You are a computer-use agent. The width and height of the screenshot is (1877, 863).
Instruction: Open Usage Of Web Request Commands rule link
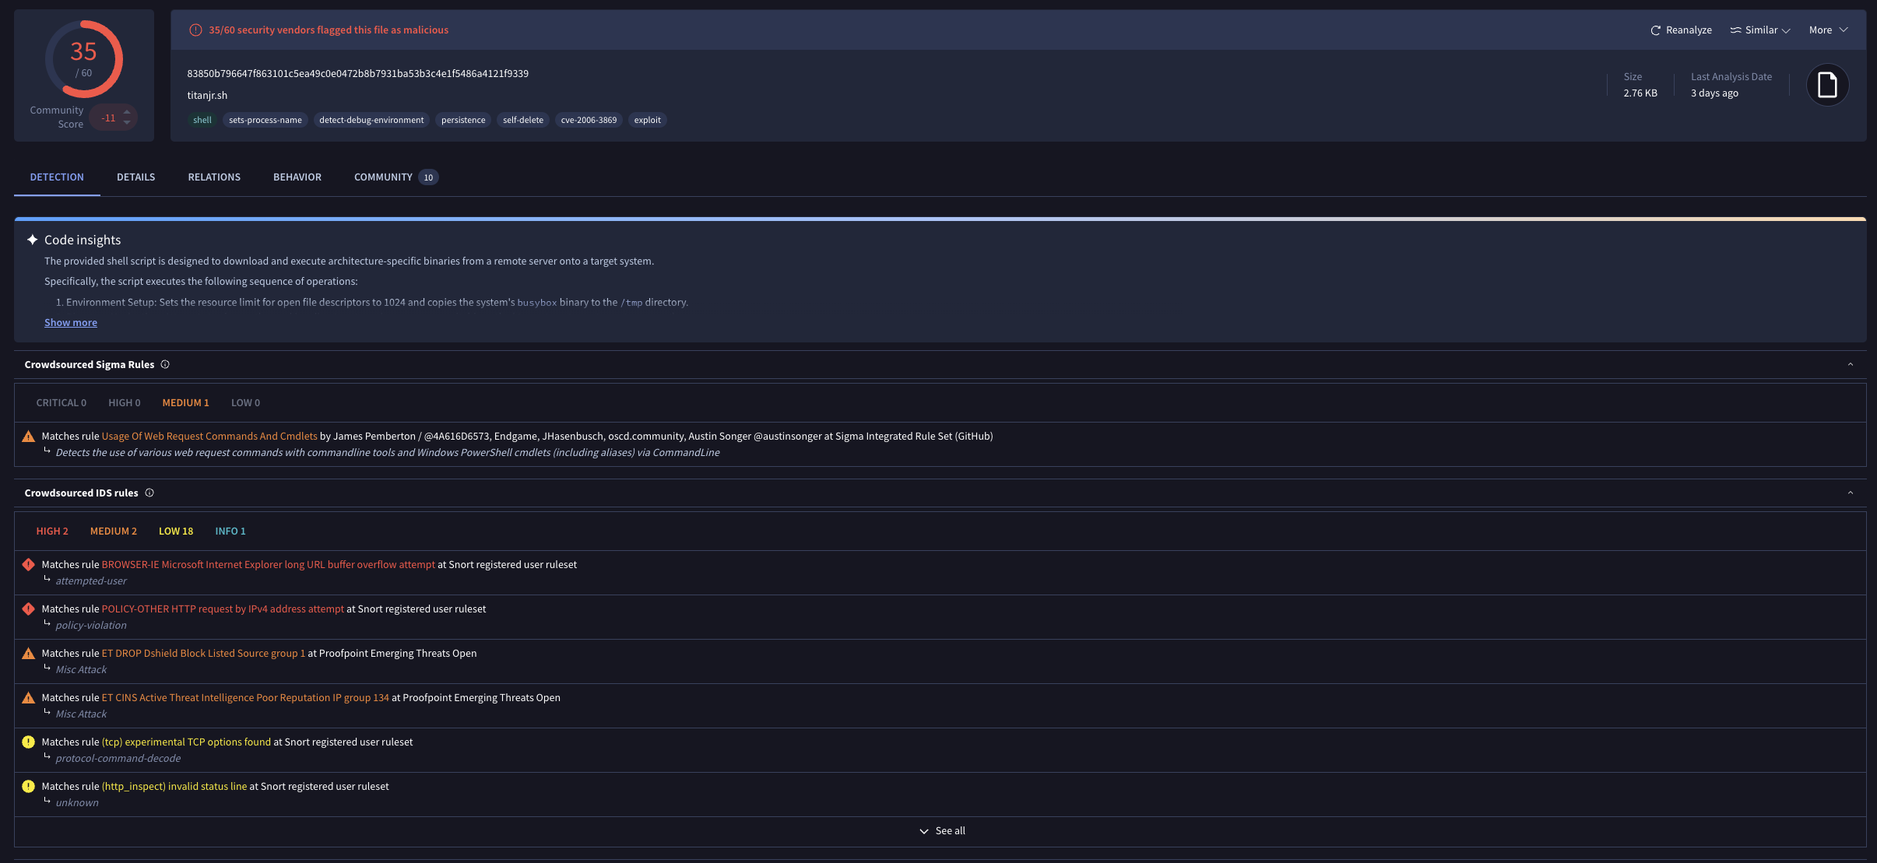pyautogui.click(x=209, y=437)
